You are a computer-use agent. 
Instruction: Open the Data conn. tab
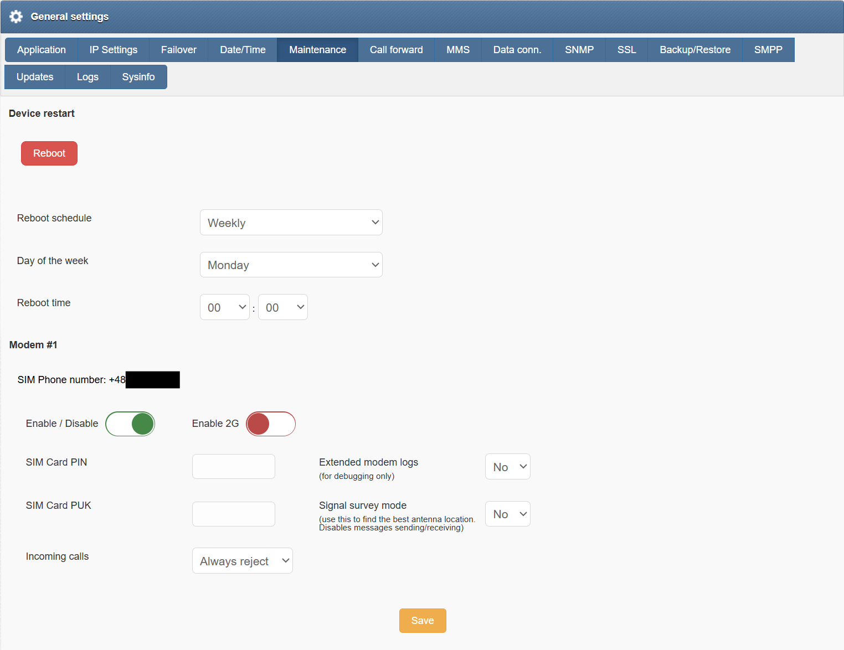pyautogui.click(x=517, y=50)
